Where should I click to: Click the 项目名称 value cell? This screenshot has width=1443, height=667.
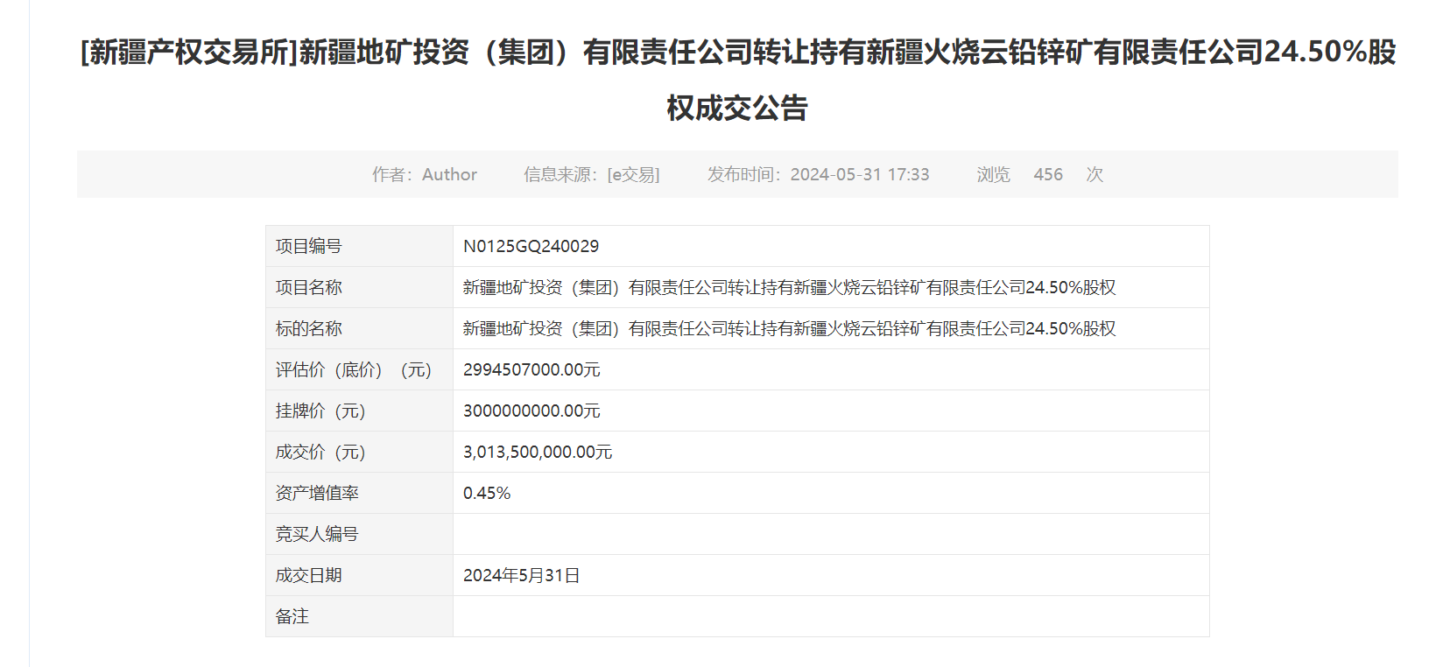tap(789, 287)
